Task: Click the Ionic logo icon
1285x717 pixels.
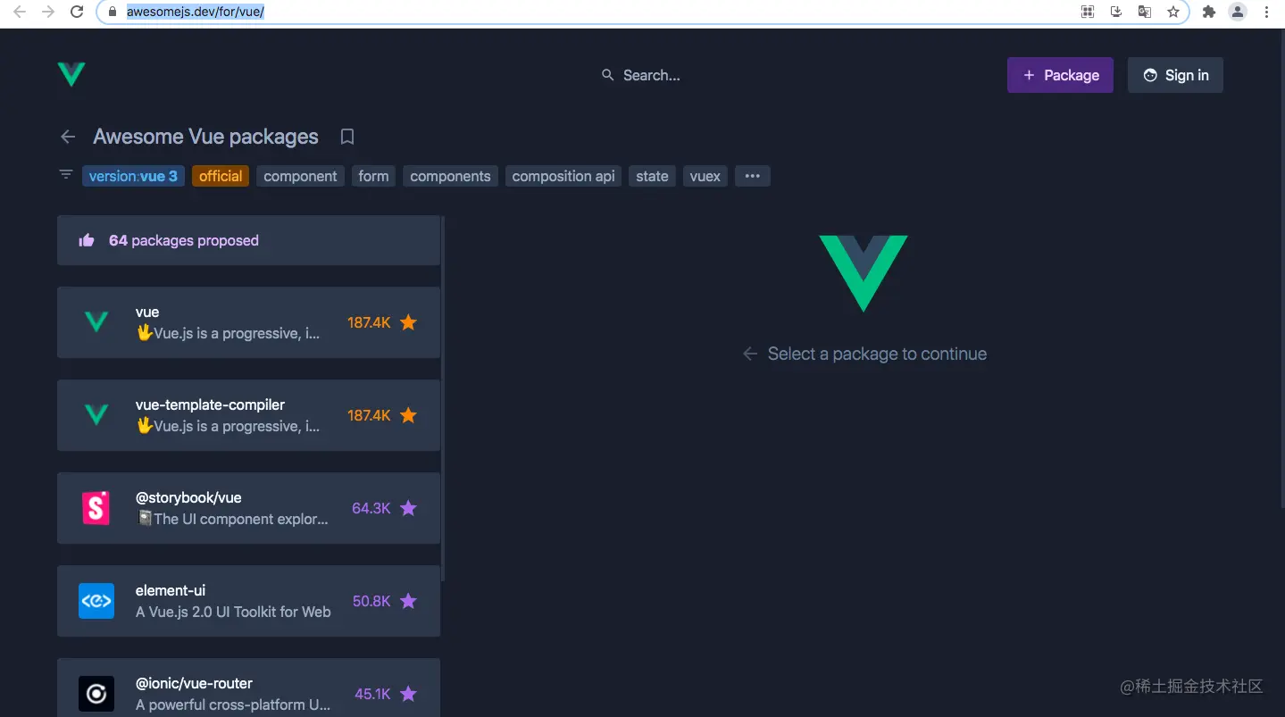Action: [x=96, y=694]
